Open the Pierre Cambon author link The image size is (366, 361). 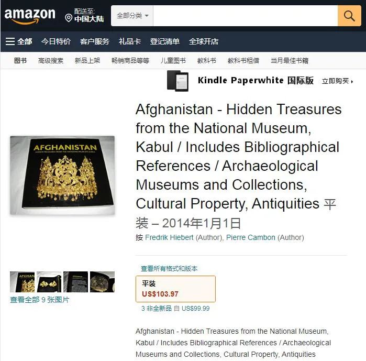(x=251, y=237)
